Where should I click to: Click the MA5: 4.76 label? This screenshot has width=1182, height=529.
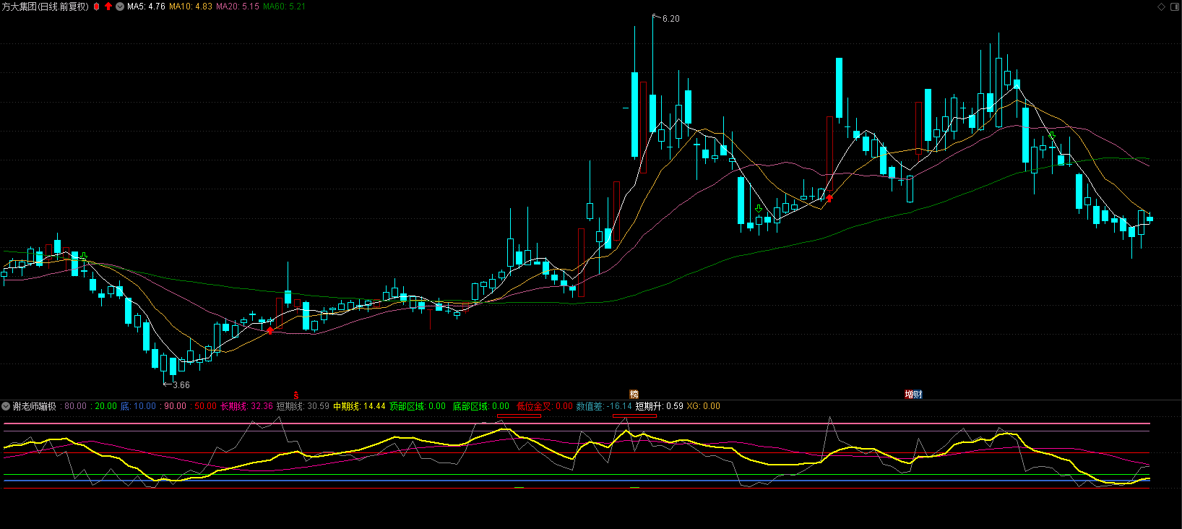146,7
